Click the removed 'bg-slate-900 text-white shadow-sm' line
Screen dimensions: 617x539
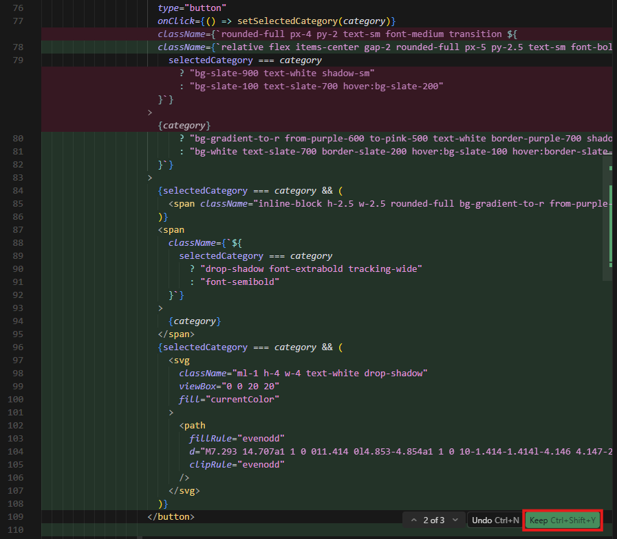point(277,73)
